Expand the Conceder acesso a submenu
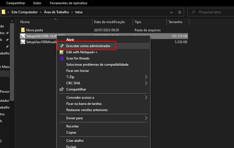Screen dimensions: 234x148 click(x=146, y=98)
